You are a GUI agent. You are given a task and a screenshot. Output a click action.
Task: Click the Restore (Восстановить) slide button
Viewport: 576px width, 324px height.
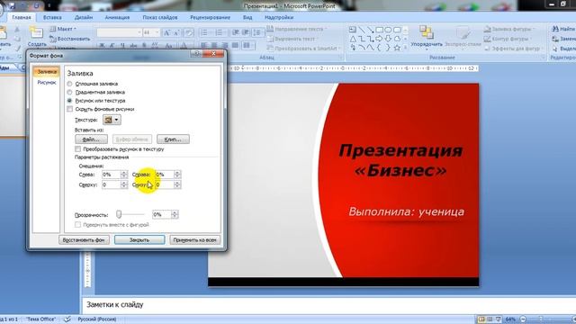70,39
